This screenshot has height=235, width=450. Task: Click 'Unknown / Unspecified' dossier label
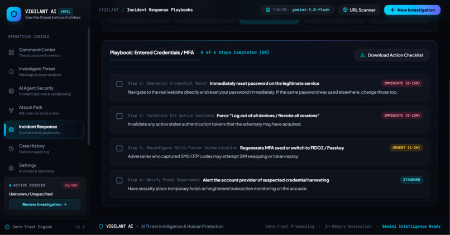point(31,194)
